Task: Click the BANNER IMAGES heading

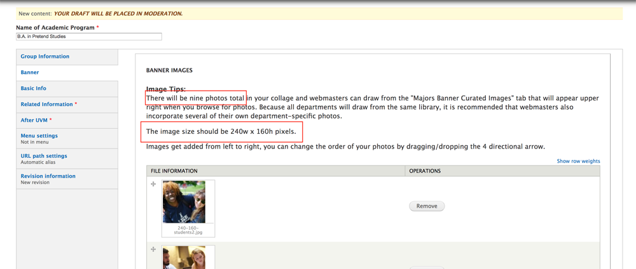Action: [x=169, y=70]
